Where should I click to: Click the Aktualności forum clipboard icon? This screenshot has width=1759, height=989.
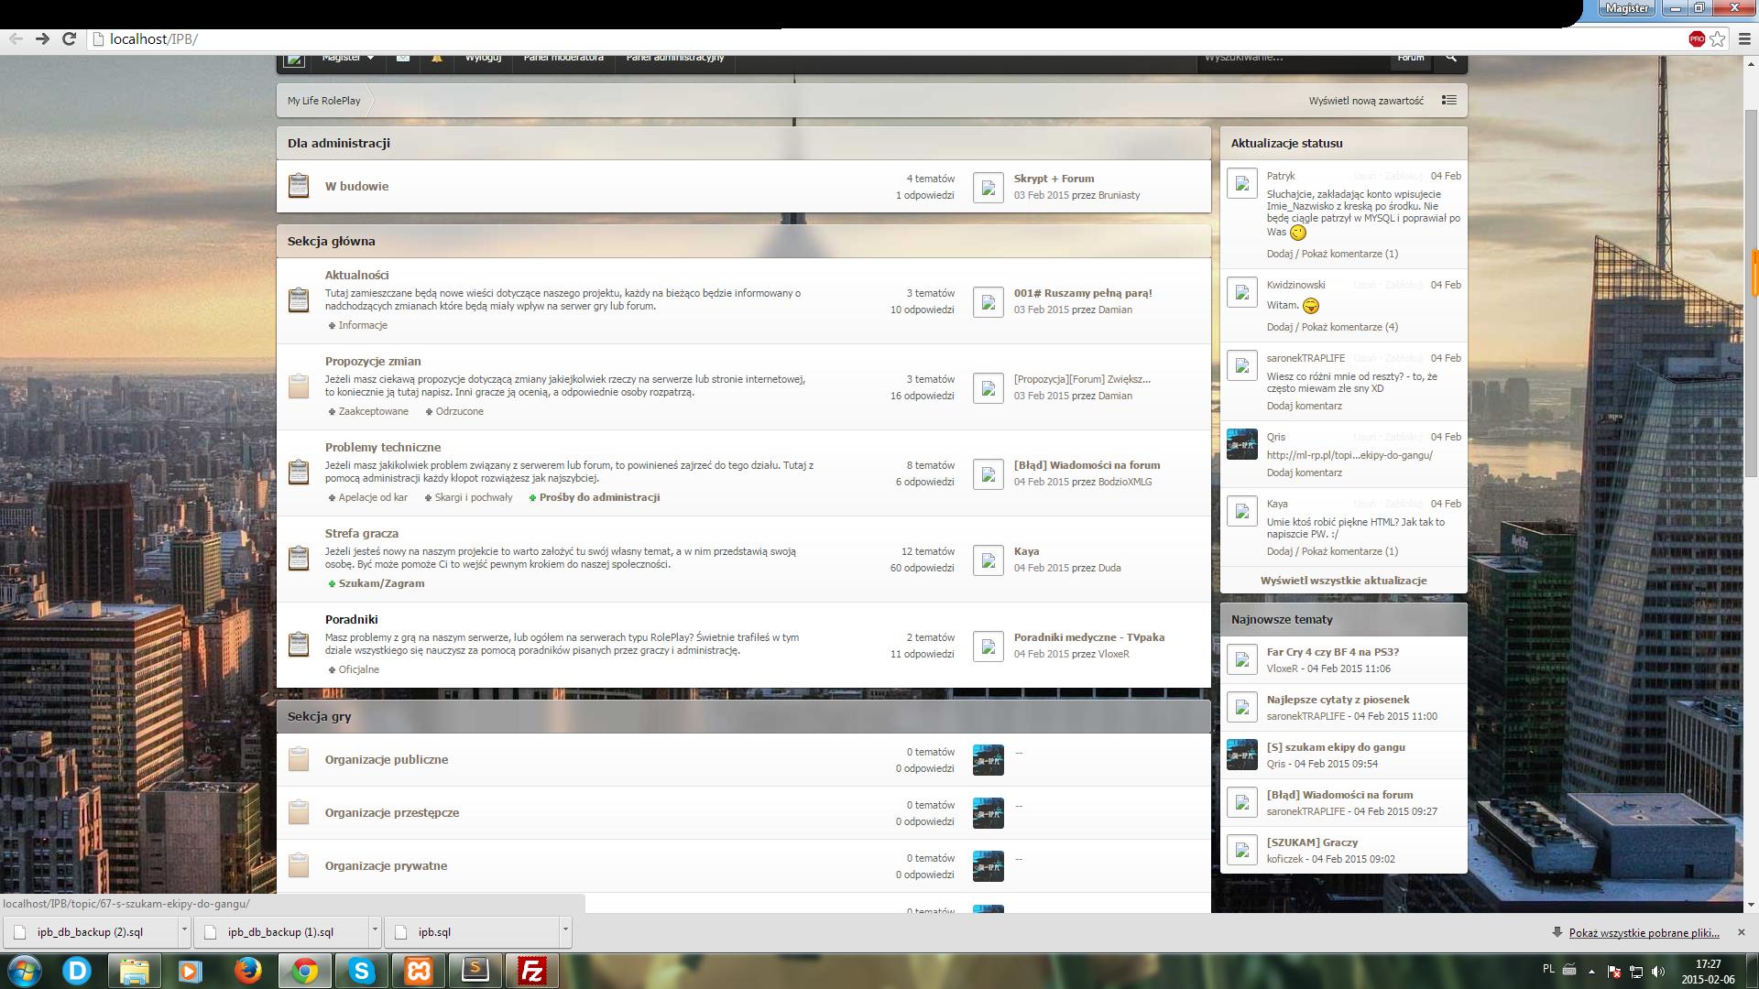click(x=299, y=299)
